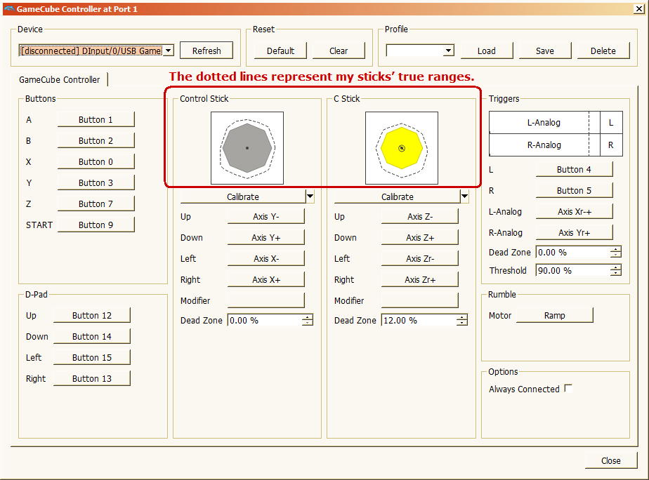The width and height of the screenshot is (649, 480).
Task: Remap C Stick Up (Axis Z-)
Action: (x=420, y=216)
